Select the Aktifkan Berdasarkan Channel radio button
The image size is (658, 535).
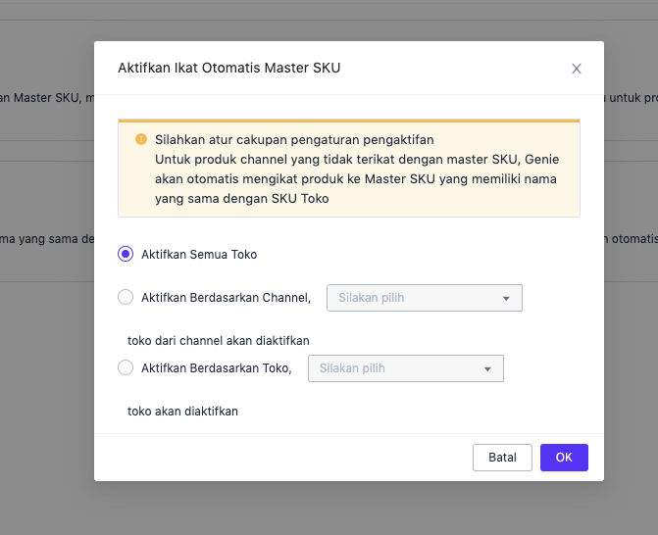click(126, 297)
